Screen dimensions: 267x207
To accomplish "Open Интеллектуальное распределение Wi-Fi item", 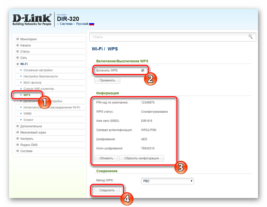I will (x=50, y=107).
